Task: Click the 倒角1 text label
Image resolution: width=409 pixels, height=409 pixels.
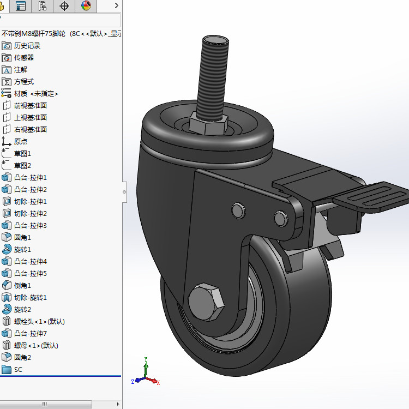Action: pyautogui.click(x=22, y=286)
